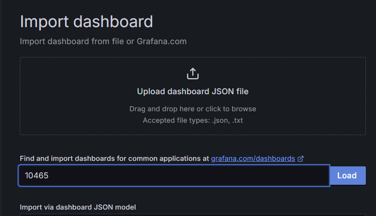Click the Load button
376x216 pixels.
(x=348, y=176)
